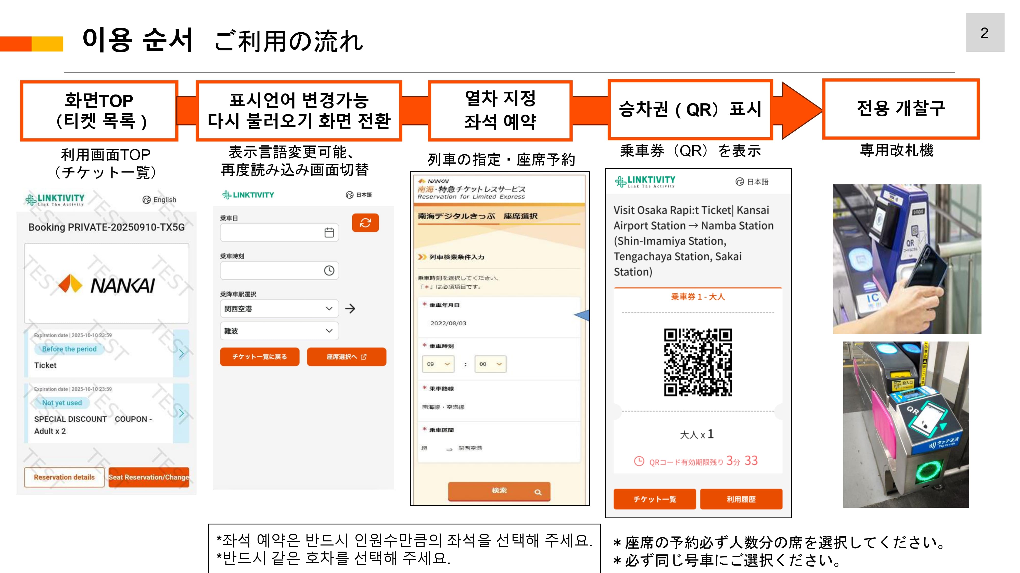
Task: Click the right arrow beside 関西空港 station
Action: pyautogui.click(x=350, y=308)
